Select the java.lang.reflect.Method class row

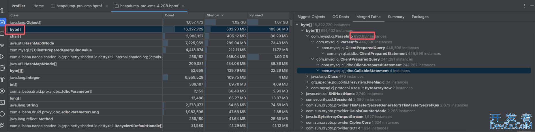[149, 119]
